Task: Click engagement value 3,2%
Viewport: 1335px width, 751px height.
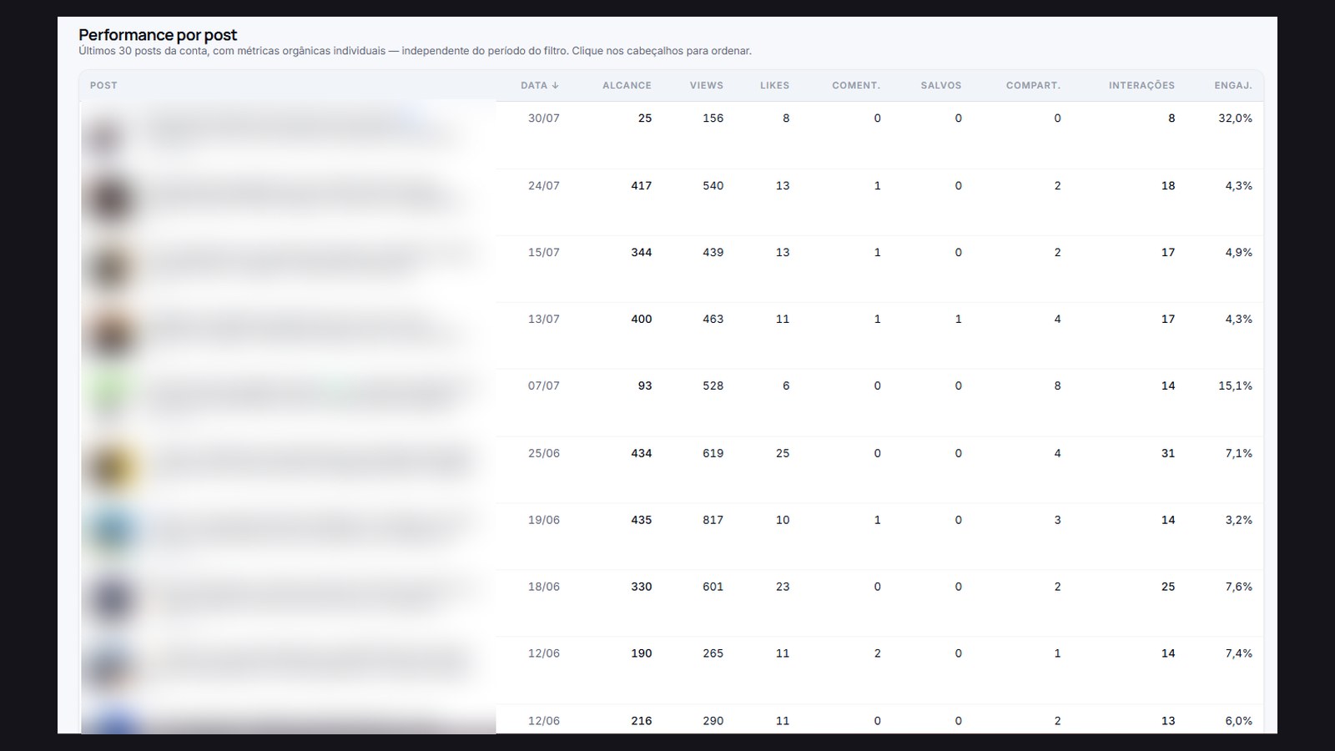Action: coord(1239,520)
